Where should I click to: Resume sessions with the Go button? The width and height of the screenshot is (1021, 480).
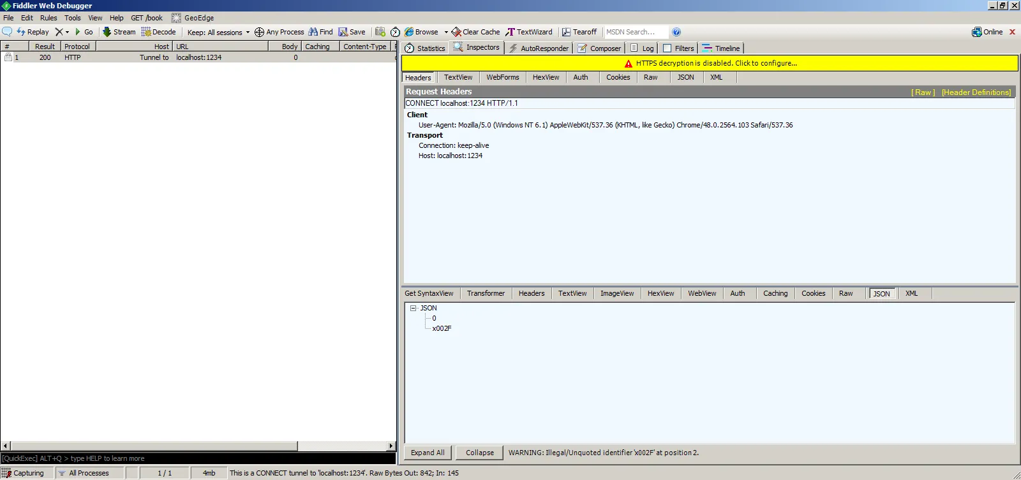click(x=84, y=32)
